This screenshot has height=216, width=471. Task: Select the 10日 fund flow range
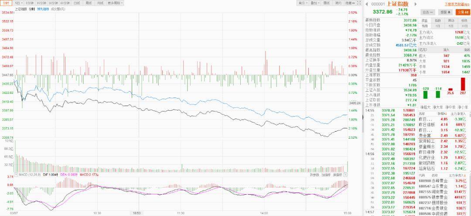(464, 27)
